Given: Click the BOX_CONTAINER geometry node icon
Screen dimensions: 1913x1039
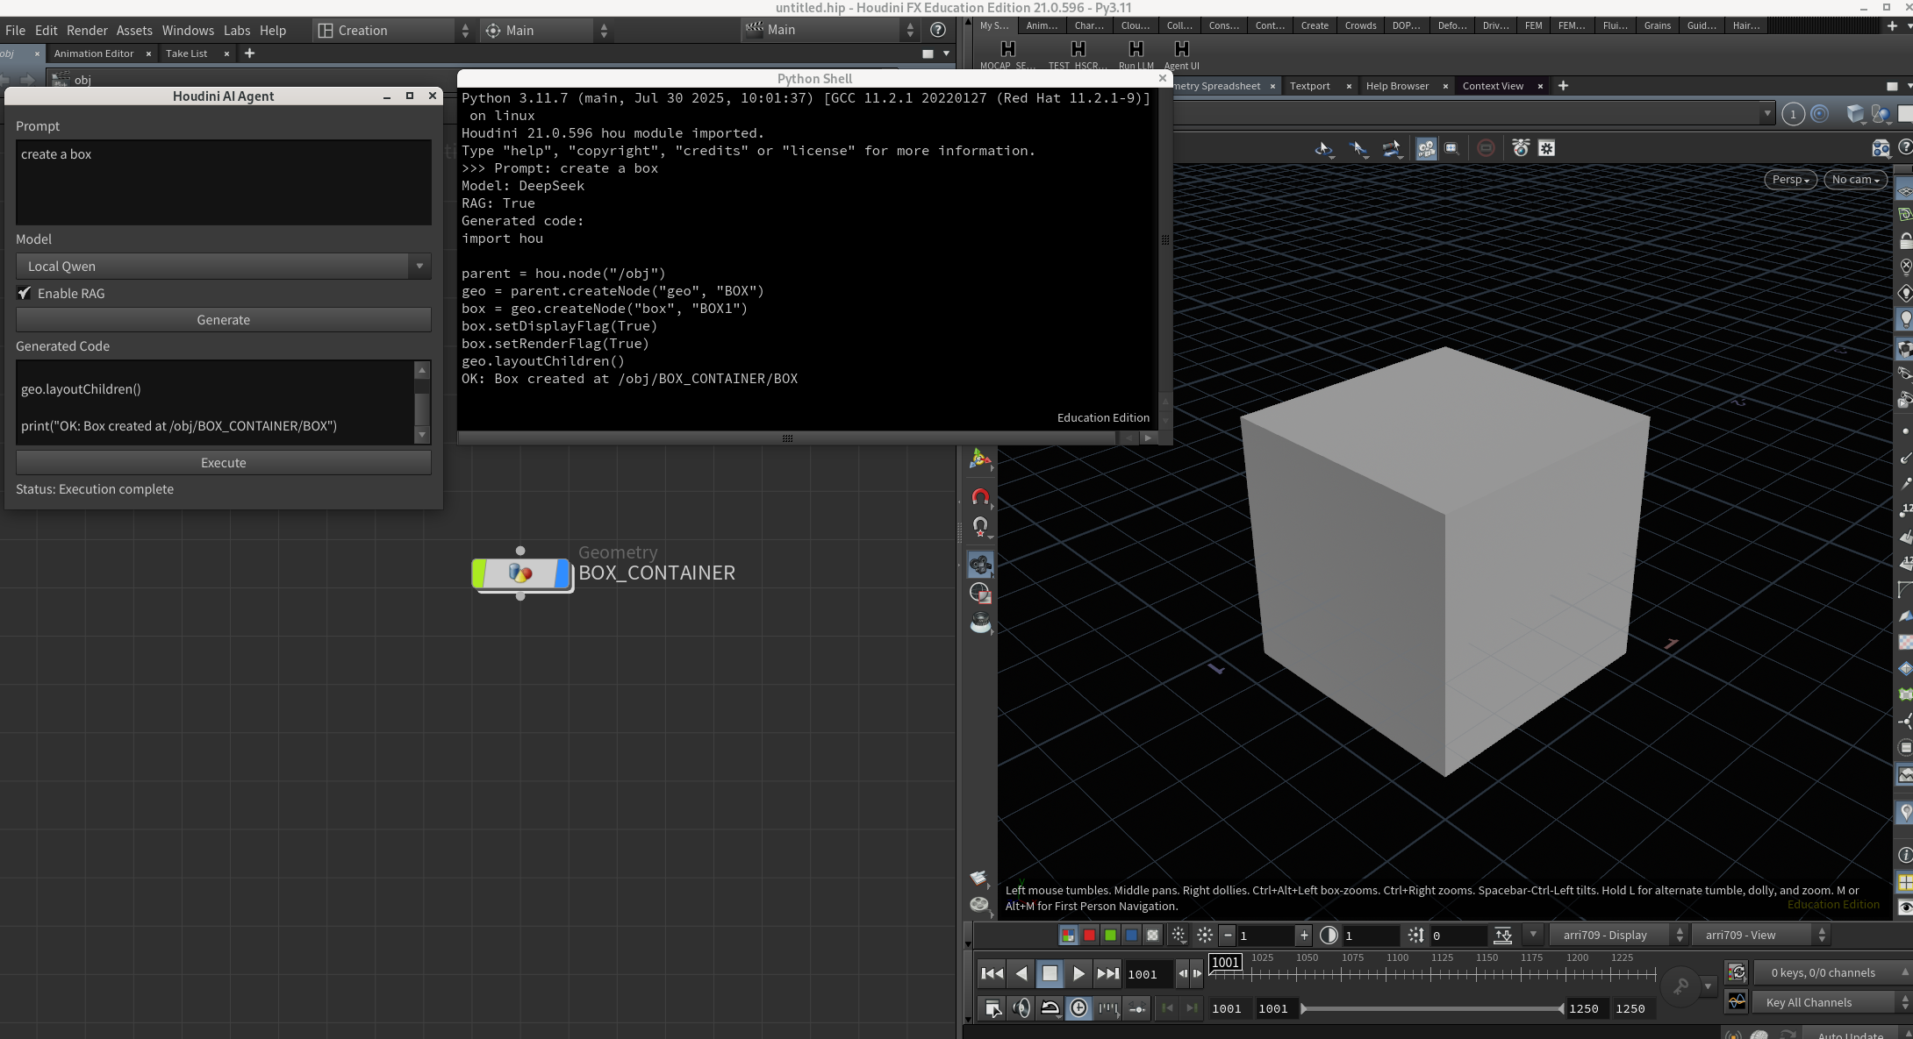Looking at the screenshot, I should coord(520,573).
